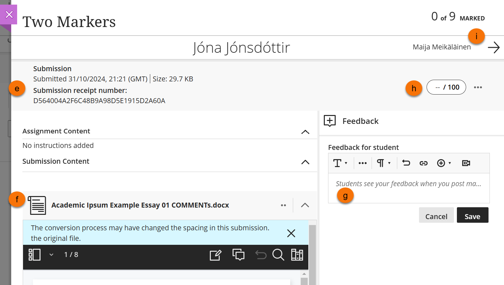Open the comments tool in the document viewer
This screenshot has width=504, height=285.
[x=238, y=255]
